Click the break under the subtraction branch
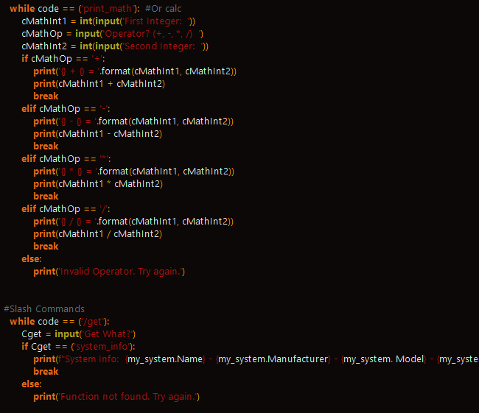479x413 pixels. tap(46, 147)
